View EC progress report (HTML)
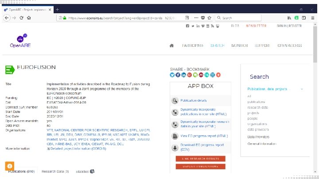 [204, 136]
